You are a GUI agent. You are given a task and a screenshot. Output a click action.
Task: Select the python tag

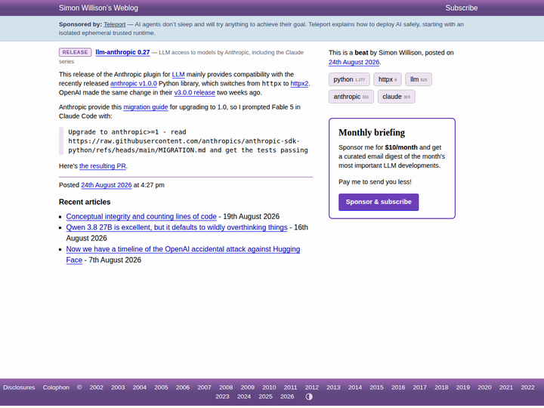pos(349,79)
